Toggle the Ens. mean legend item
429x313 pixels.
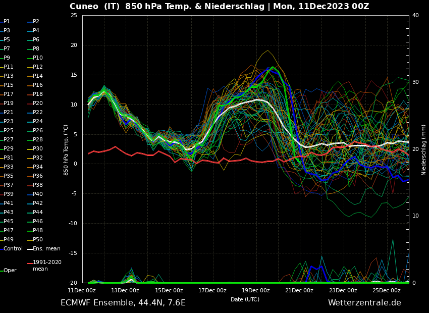click(x=46, y=249)
